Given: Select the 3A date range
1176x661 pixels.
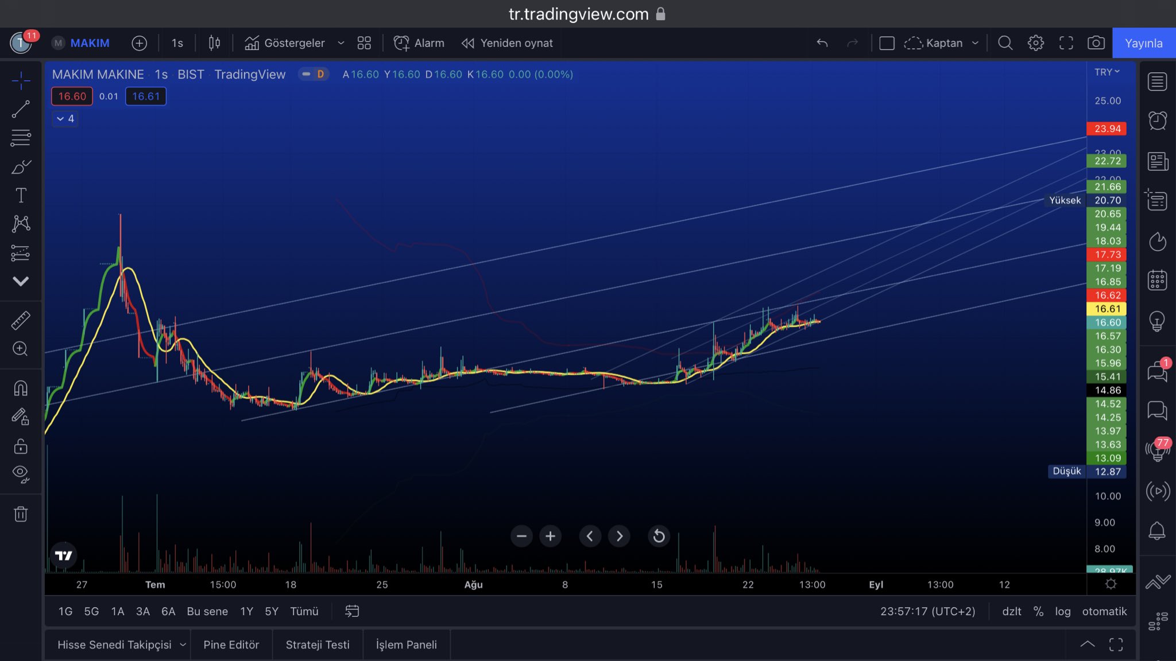Looking at the screenshot, I should [x=143, y=612].
